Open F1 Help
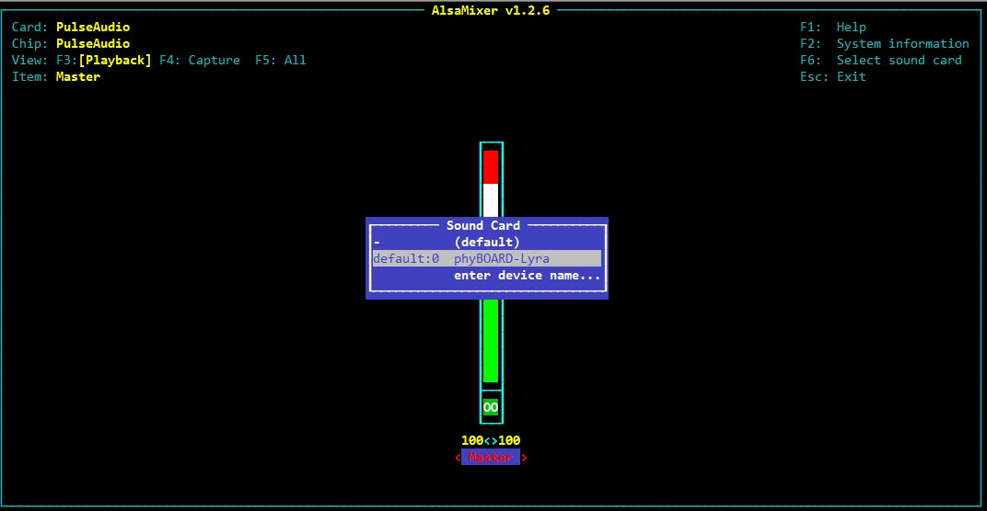Viewport: 987px width, 511px height. click(832, 27)
